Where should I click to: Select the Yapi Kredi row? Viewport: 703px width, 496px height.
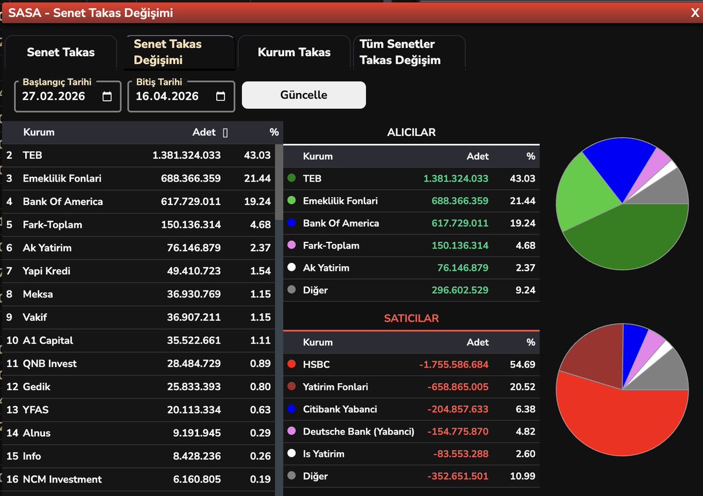click(139, 271)
